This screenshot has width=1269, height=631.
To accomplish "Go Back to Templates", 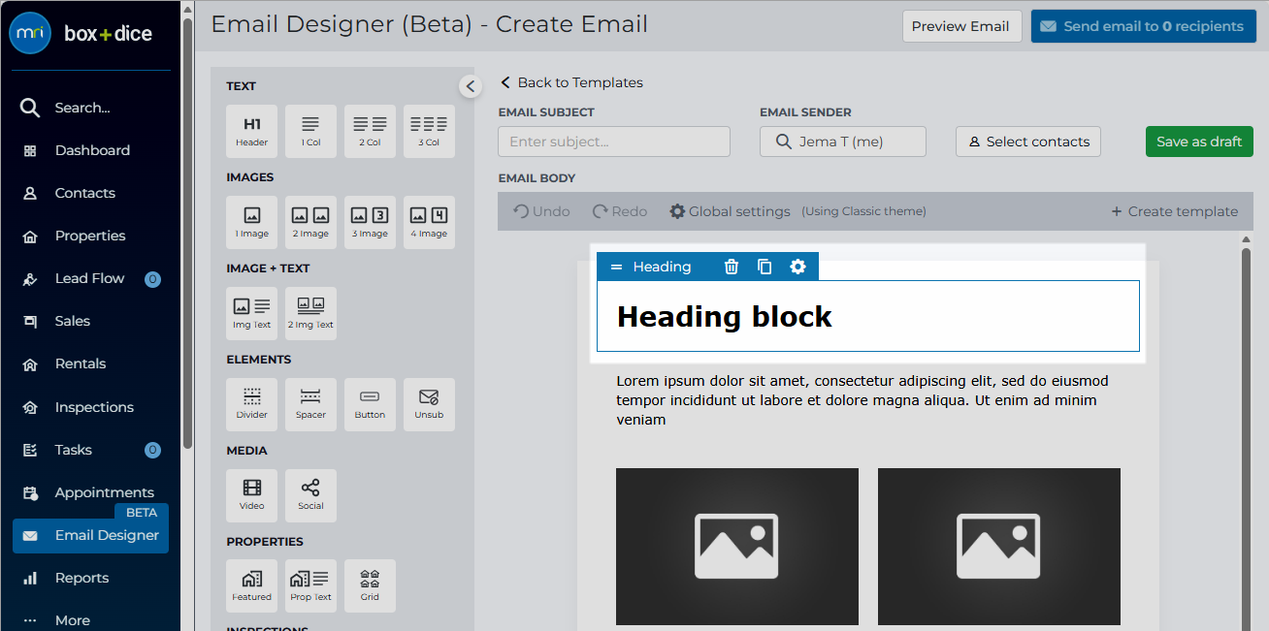I will [x=571, y=82].
